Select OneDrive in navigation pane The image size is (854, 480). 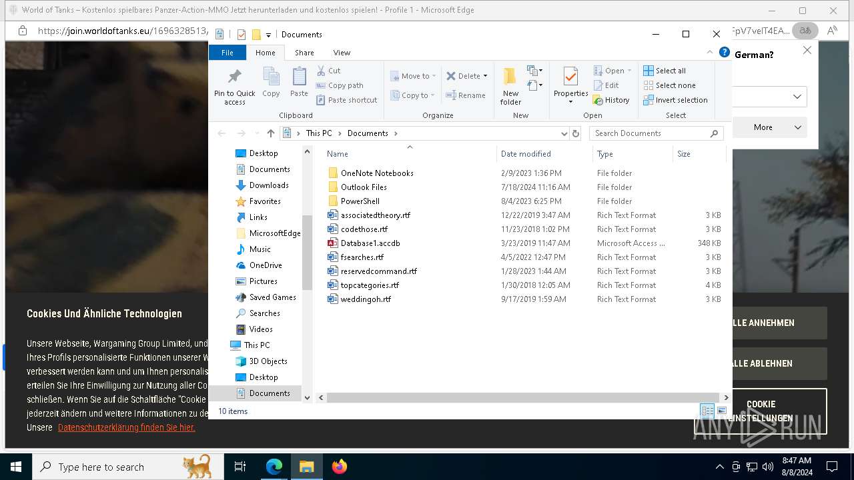coord(266,265)
